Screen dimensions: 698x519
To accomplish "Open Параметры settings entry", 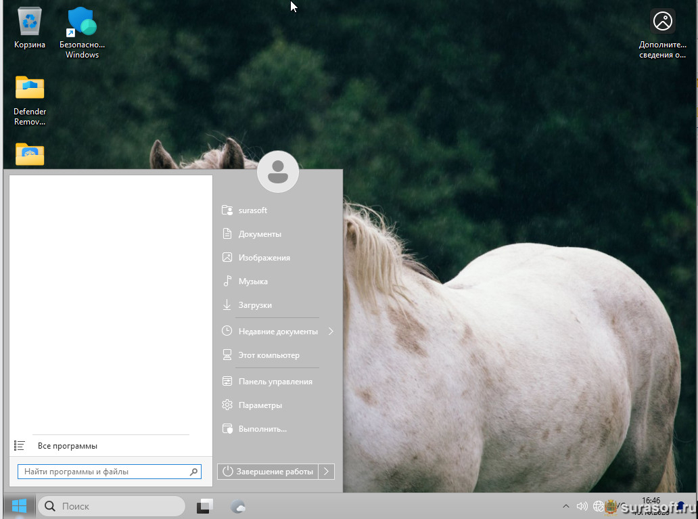I will (x=260, y=405).
